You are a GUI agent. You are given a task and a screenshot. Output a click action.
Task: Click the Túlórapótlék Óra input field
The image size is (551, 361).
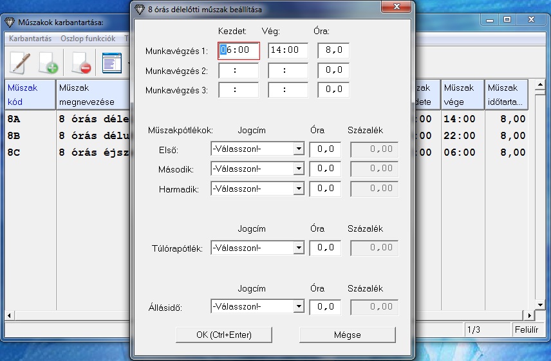[x=325, y=248]
